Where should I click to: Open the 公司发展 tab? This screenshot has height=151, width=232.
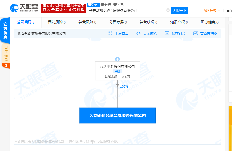pyautogui.click(x=118, y=22)
